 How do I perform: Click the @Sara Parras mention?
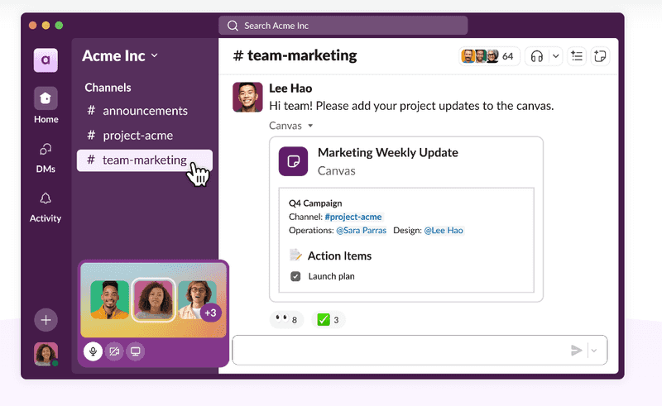pos(361,231)
